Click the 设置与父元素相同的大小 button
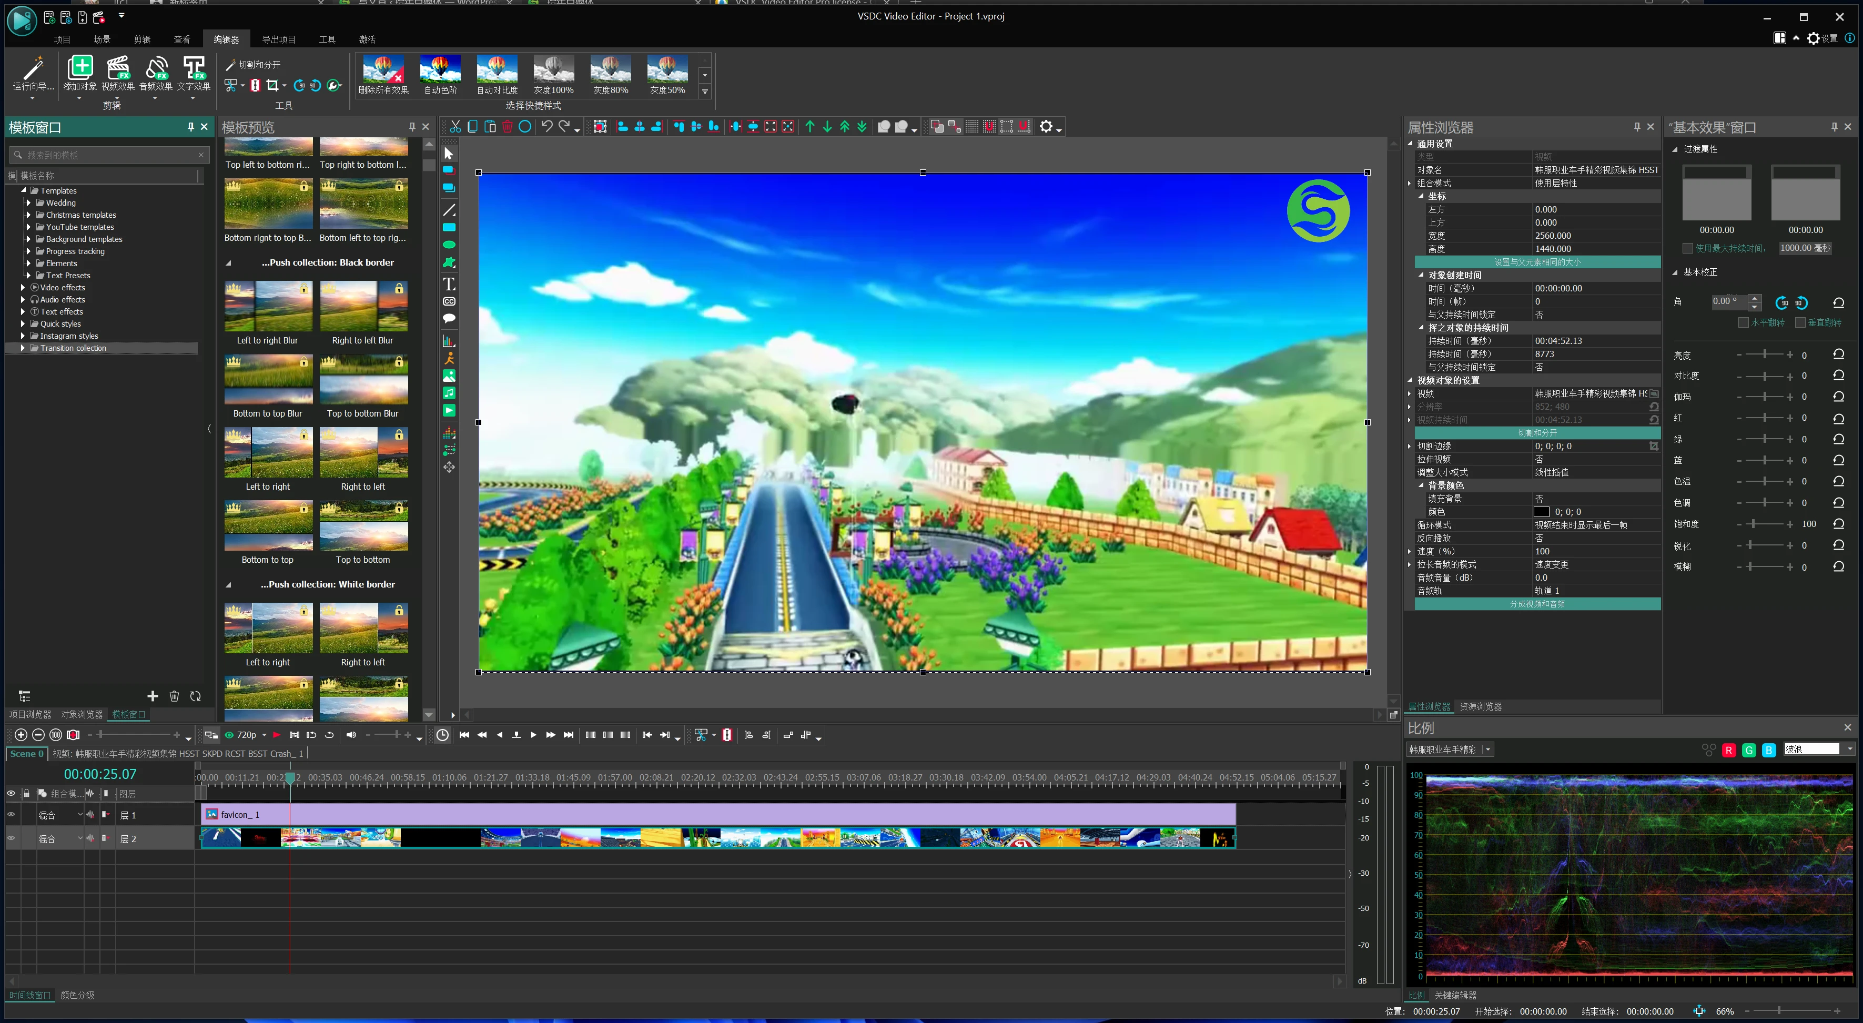 pos(1537,262)
